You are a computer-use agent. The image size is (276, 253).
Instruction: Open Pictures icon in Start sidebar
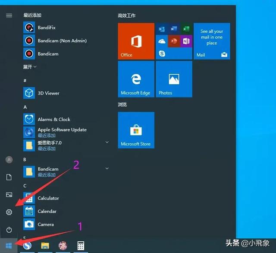click(x=9, y=195)
